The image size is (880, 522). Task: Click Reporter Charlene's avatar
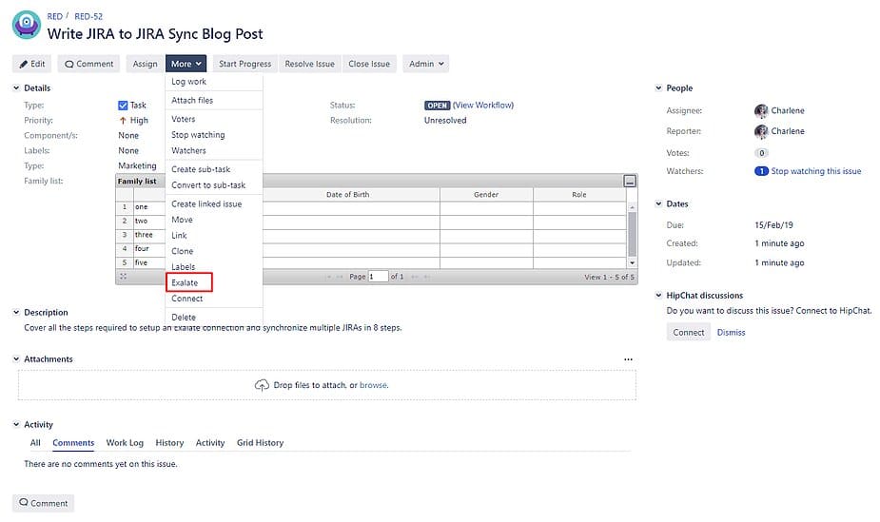761,131
